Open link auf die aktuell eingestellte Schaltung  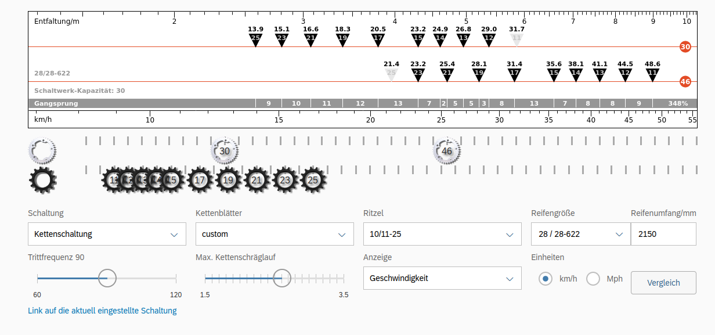[x=102, y=311]
